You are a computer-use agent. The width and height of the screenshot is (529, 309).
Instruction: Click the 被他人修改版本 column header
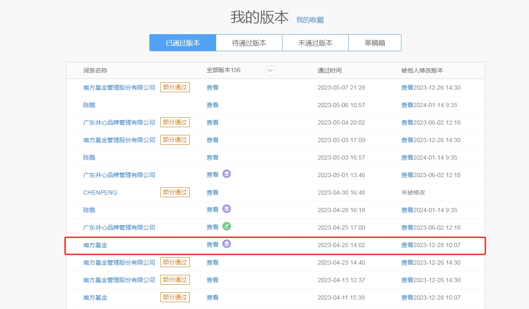[422, 70]
